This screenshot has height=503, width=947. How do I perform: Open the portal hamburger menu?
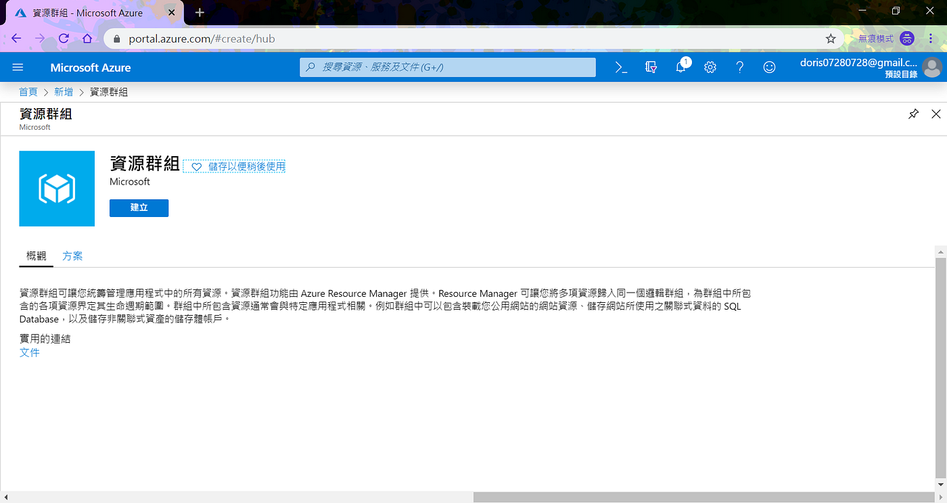pos(18,67)
